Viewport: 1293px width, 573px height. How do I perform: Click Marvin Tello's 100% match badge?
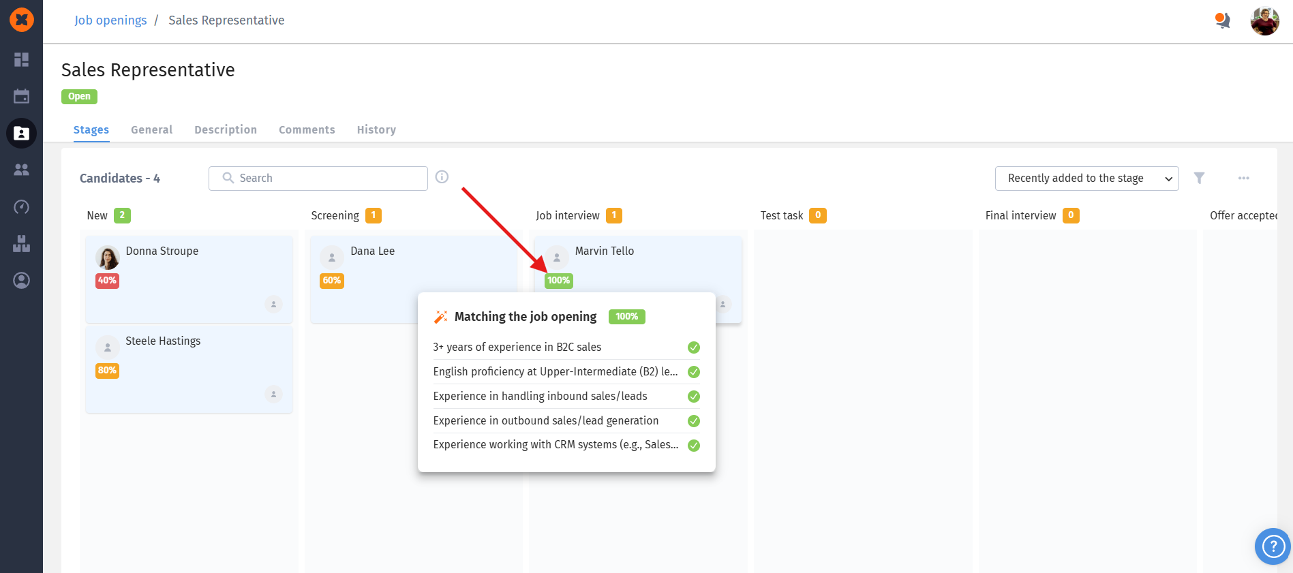[559, 281]
